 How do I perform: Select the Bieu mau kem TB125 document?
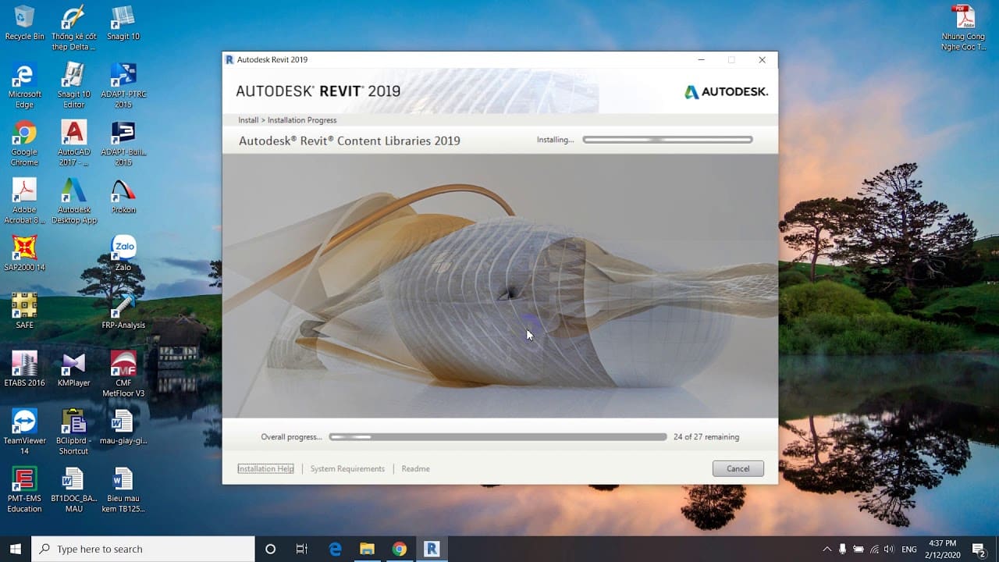pos(123,490)
